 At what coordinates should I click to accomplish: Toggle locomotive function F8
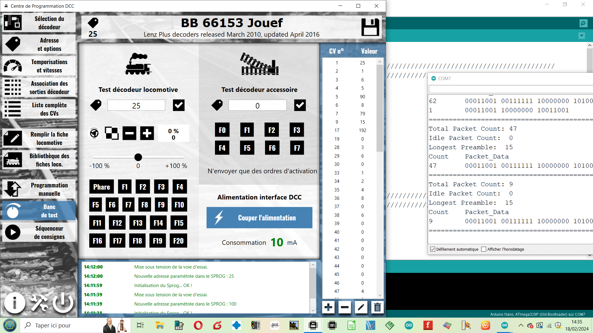coord(145,205)
